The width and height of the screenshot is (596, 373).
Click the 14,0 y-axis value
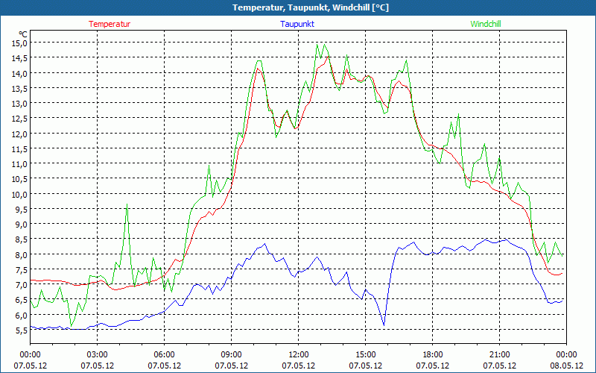click(20, 73)
